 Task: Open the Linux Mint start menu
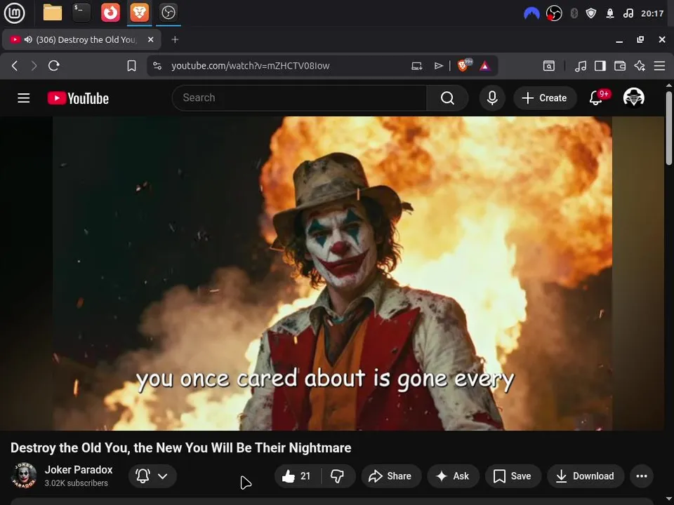14,13
